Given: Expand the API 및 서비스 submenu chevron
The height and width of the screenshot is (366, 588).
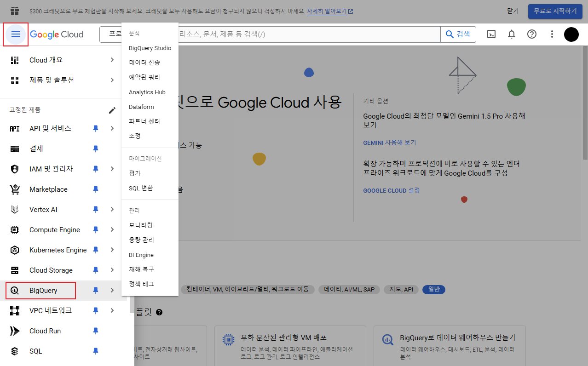Looking at the screenshot, I should point(112,129).
